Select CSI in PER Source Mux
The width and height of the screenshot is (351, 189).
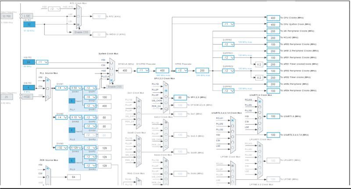click(47, 177)
